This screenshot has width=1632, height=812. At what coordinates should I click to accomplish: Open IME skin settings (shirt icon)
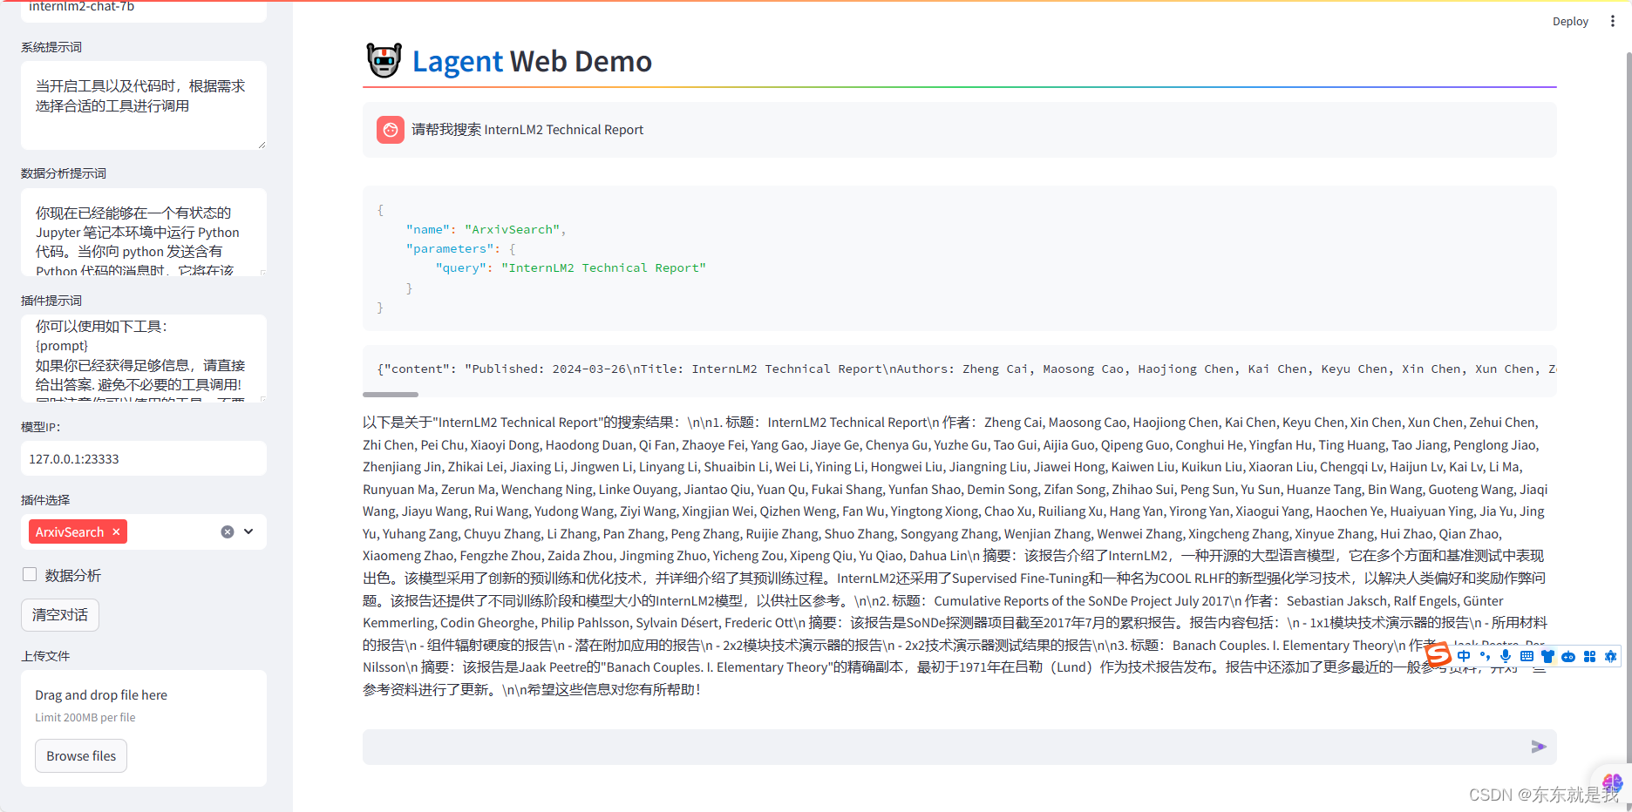coord(1547,656)
